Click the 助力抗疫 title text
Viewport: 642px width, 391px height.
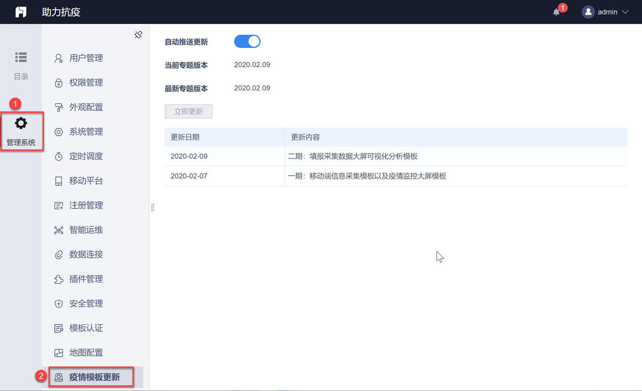click(x=61, y=12)
